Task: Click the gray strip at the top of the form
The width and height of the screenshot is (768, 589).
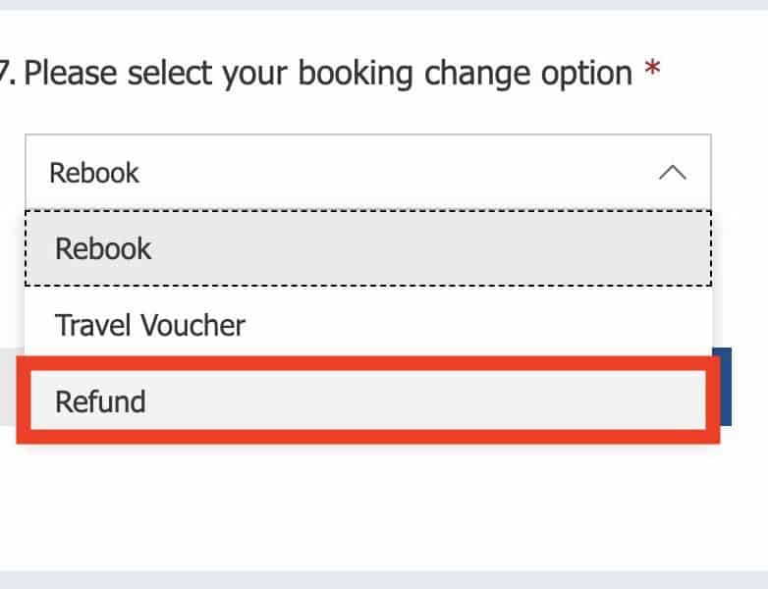Action: coord(384,4)
